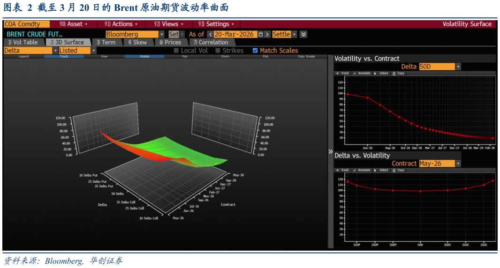Click the May-30 contract axis label
The height and width of the screenshot is (268, 500).
coord(238,175)
